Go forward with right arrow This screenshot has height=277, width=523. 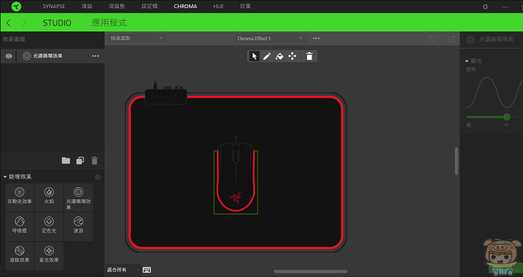24,22
